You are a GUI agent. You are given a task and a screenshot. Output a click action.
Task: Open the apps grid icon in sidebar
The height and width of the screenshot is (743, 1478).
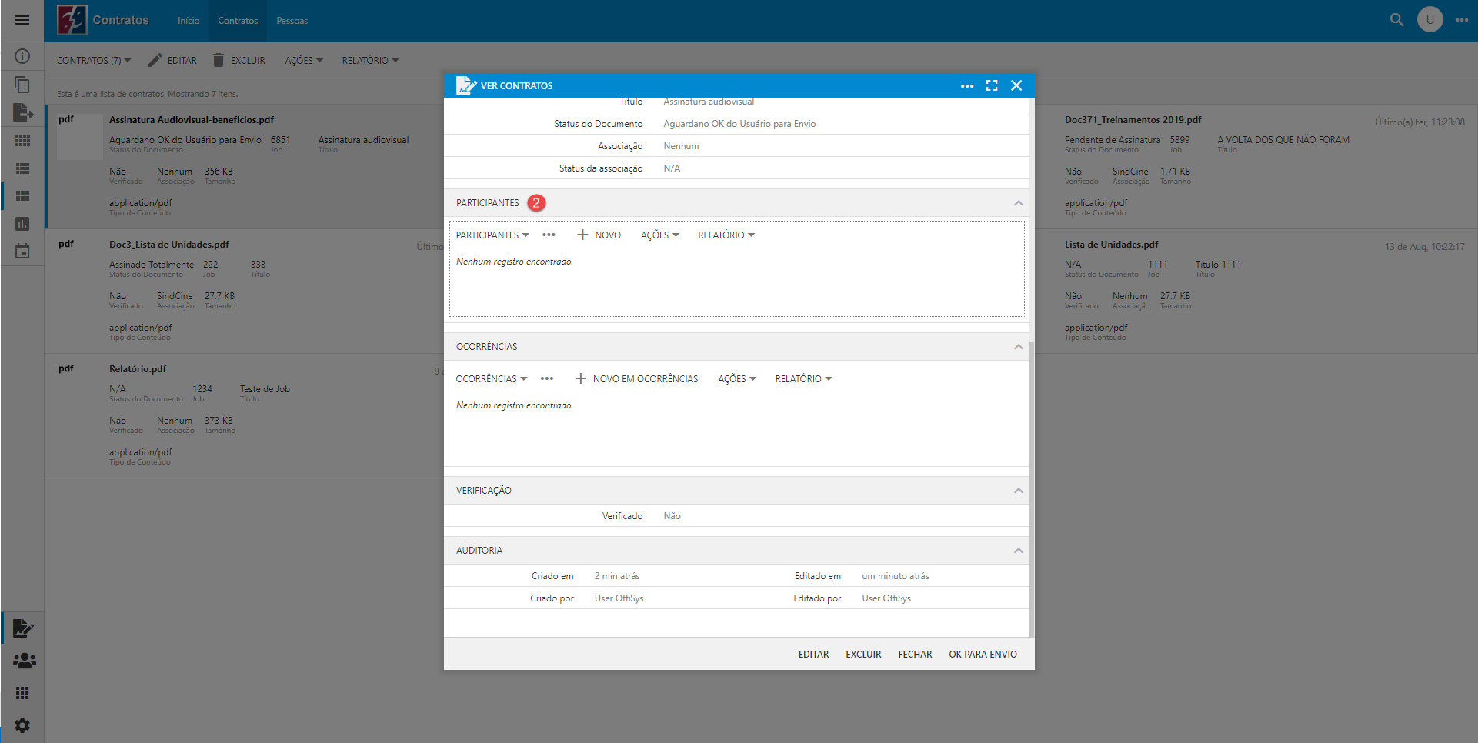click(22, 693)
